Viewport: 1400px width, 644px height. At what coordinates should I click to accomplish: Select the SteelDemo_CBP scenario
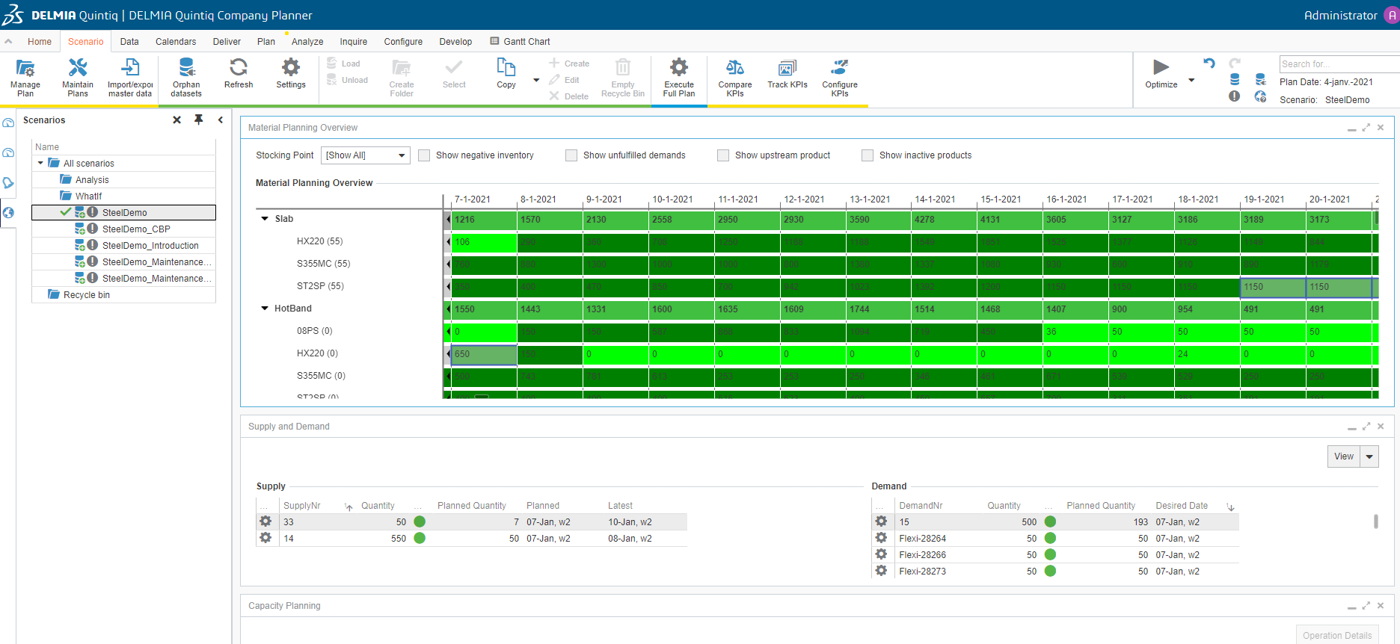136,229
